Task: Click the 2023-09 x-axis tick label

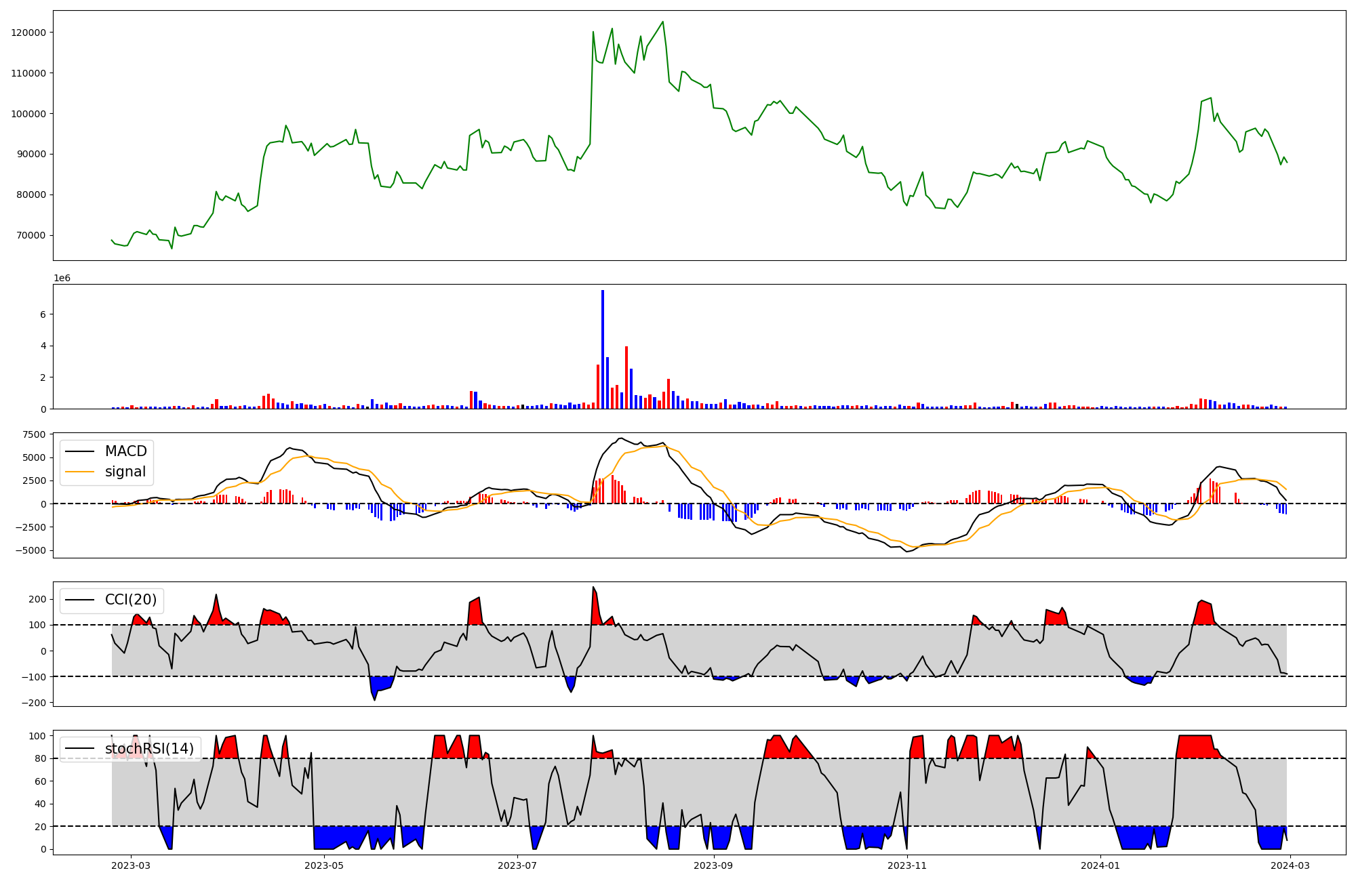Action: pyautogui.click(x=713, y=865)
